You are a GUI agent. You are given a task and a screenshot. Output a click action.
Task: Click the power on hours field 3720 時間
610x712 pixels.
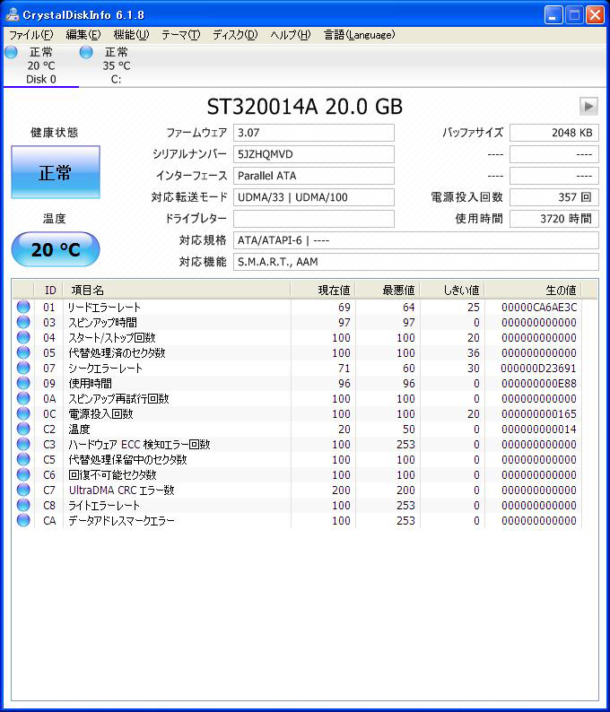point(554,219)
